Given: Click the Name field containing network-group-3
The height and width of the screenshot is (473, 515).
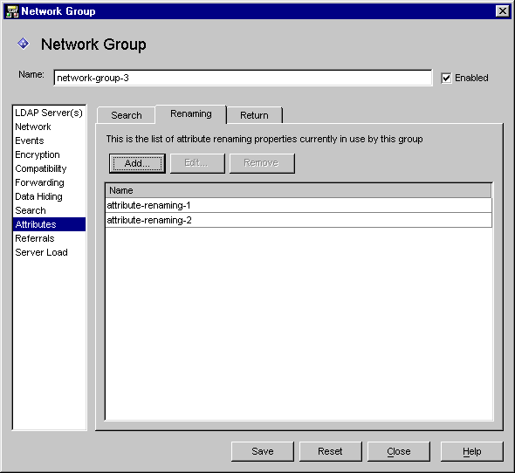Looking at the screenshot, I should pos(243,78).
